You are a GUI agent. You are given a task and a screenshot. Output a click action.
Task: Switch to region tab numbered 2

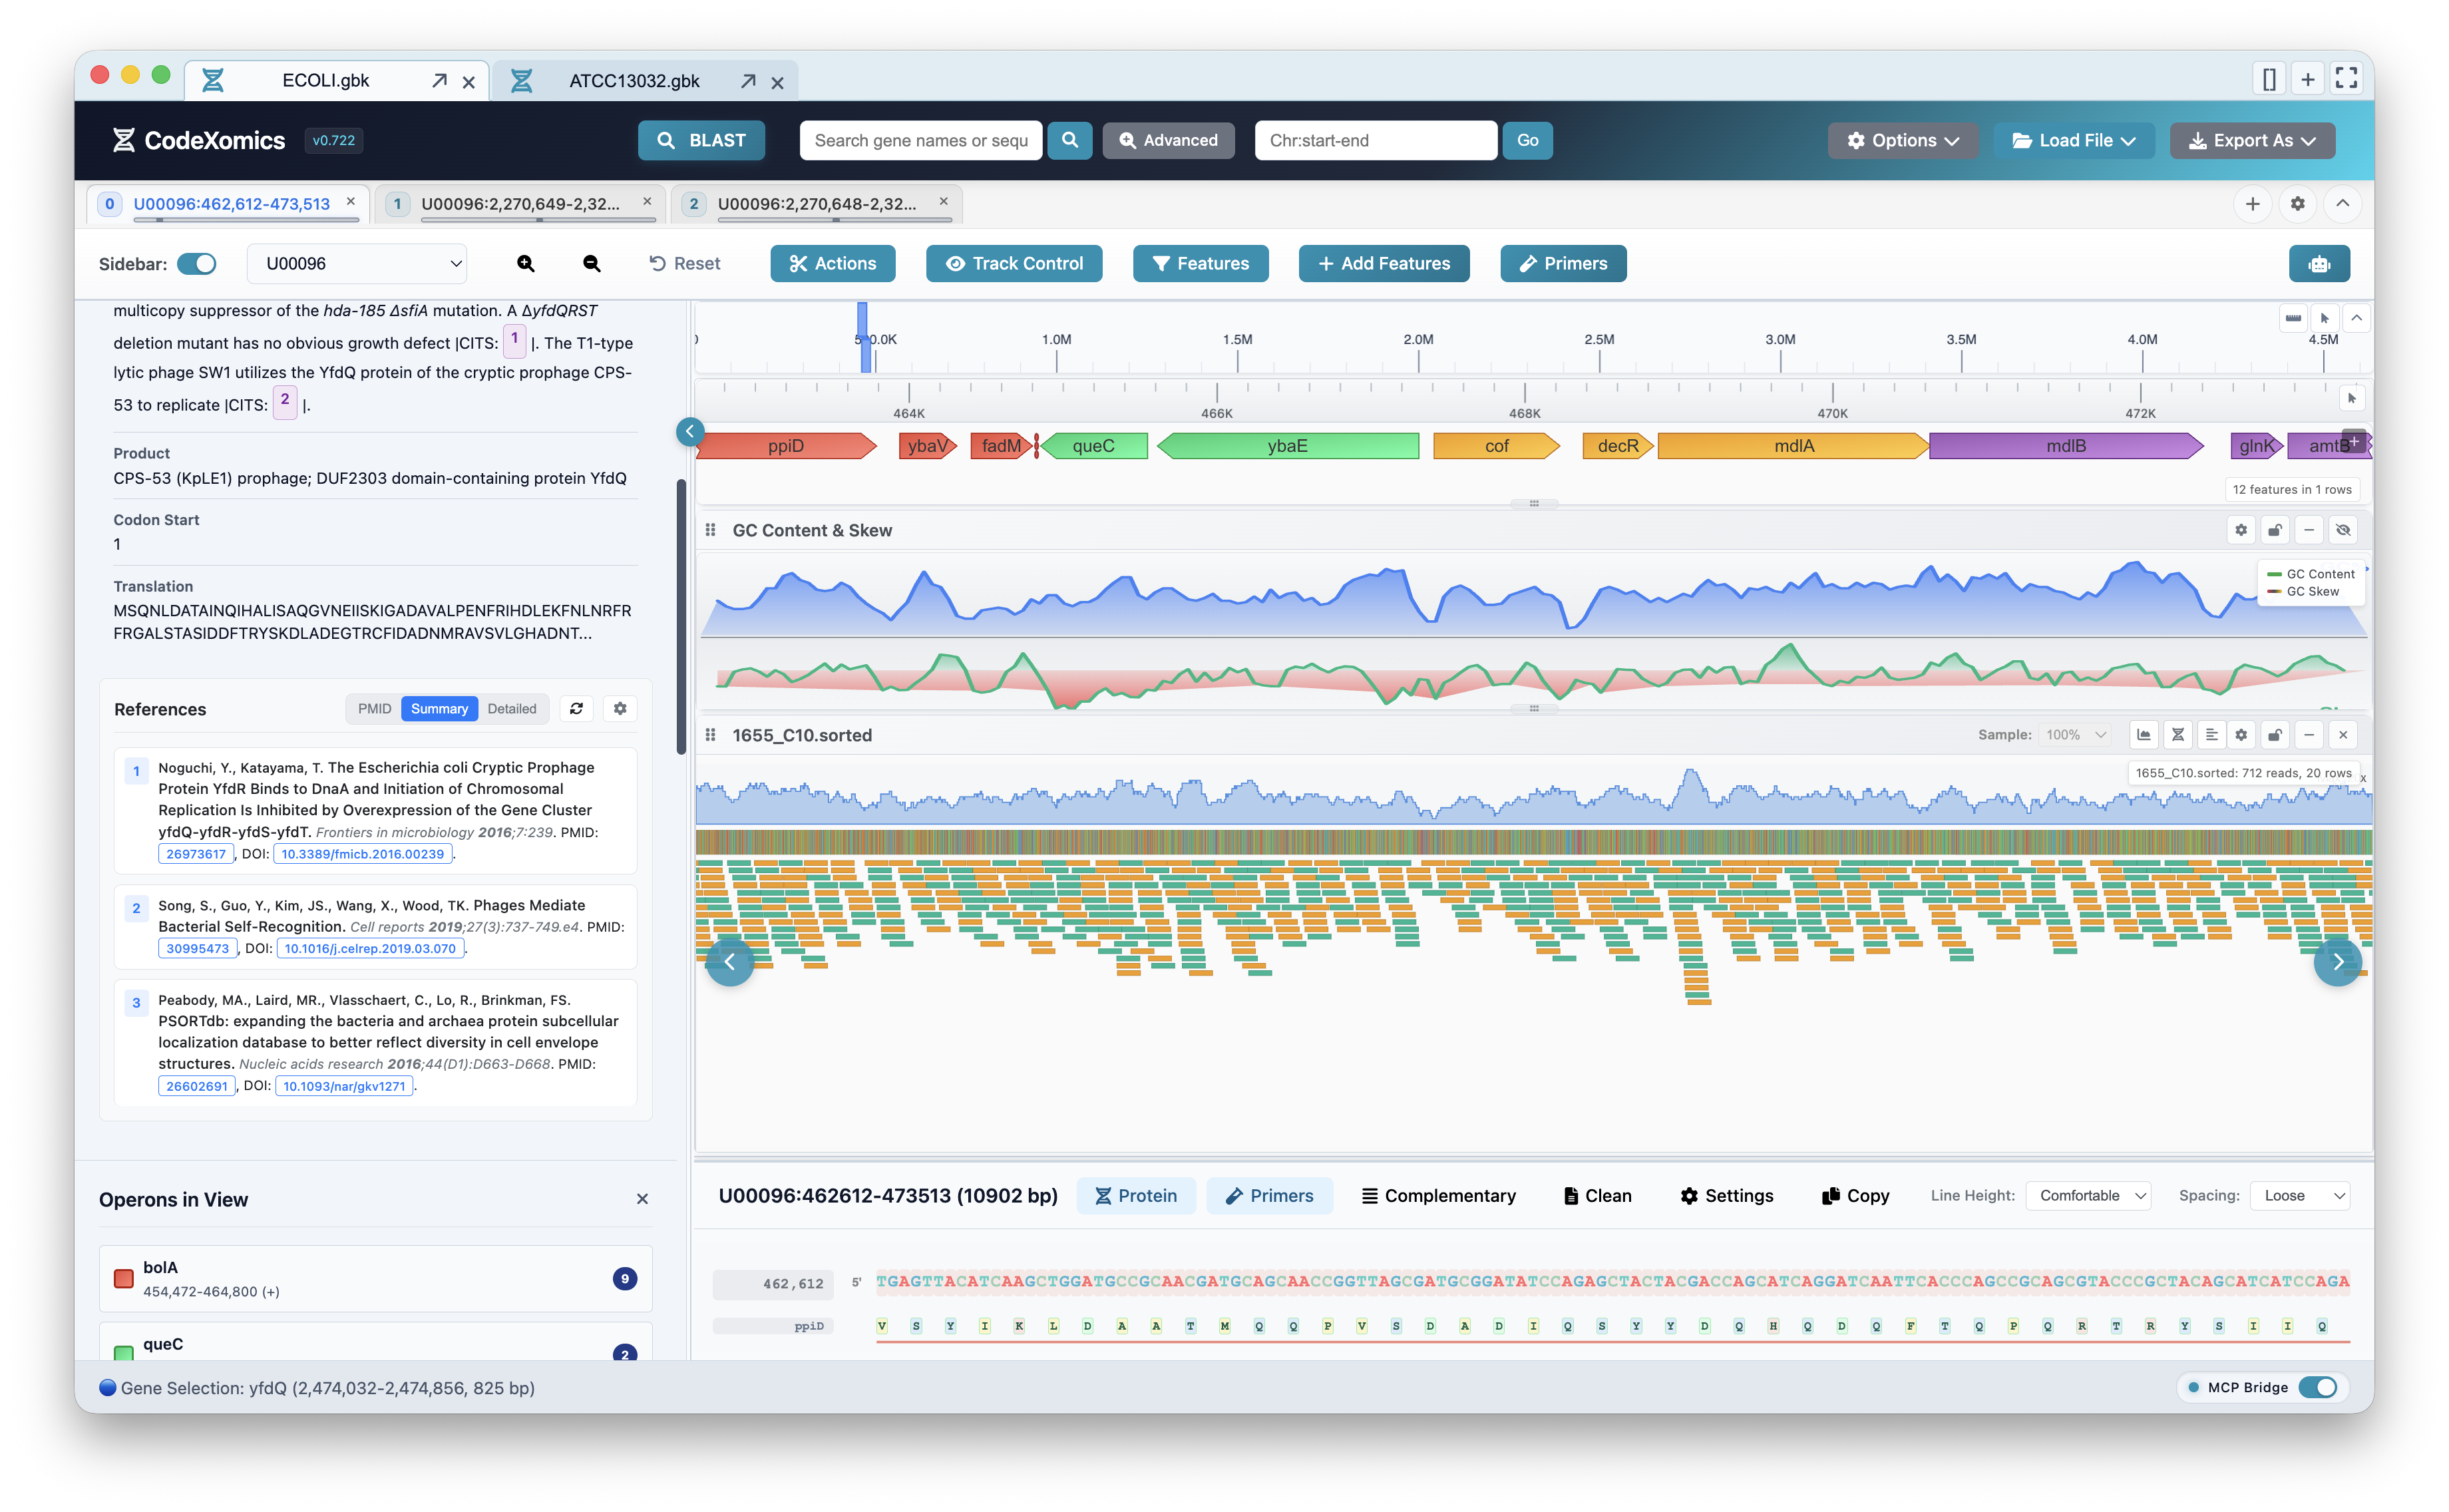pyautogui.click(x=816, y=204)
